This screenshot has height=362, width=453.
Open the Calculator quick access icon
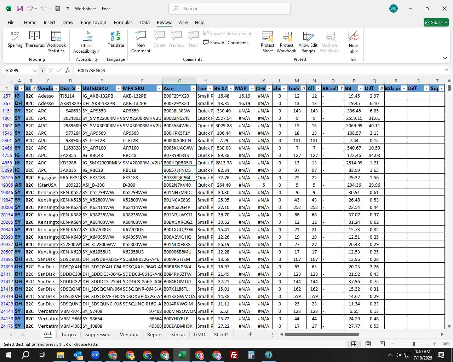[58, 8]
